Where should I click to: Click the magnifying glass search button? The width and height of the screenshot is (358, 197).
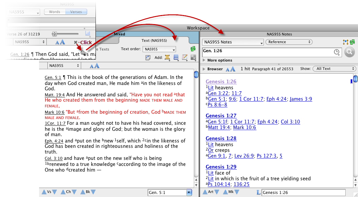tap(349, 52)
